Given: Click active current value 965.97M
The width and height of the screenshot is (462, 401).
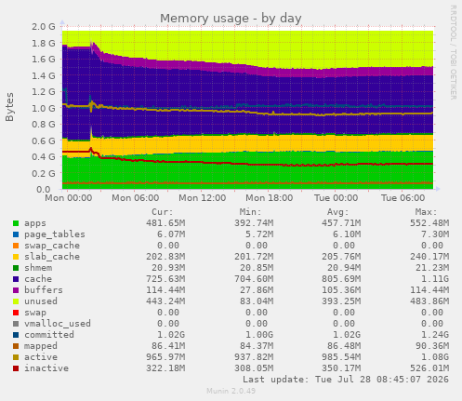Looking at the screenshot, I should 165,357.
